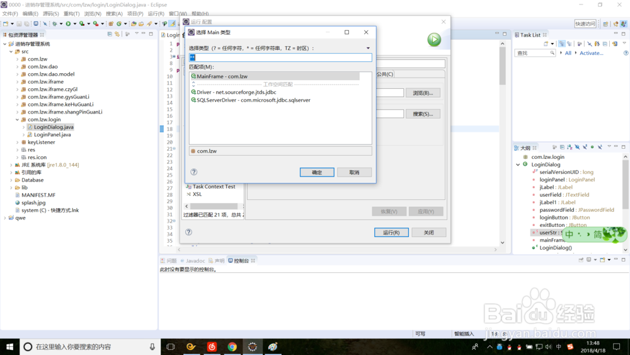Click the Open Type toolbar icon
Screen dimensions: 630x355
click(134, 24)
